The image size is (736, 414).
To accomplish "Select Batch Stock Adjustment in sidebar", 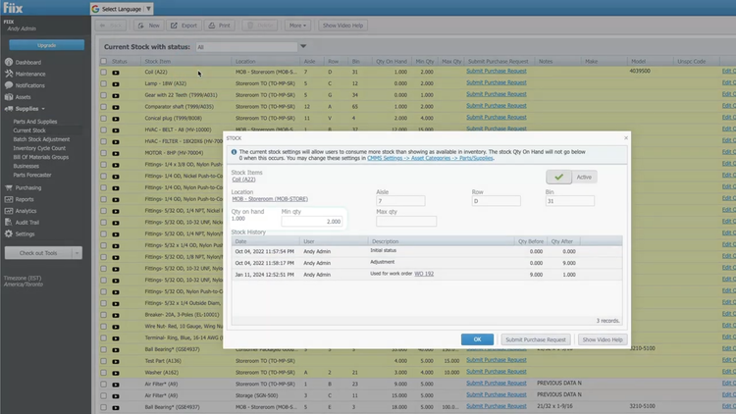I will (x=41, y=139).
